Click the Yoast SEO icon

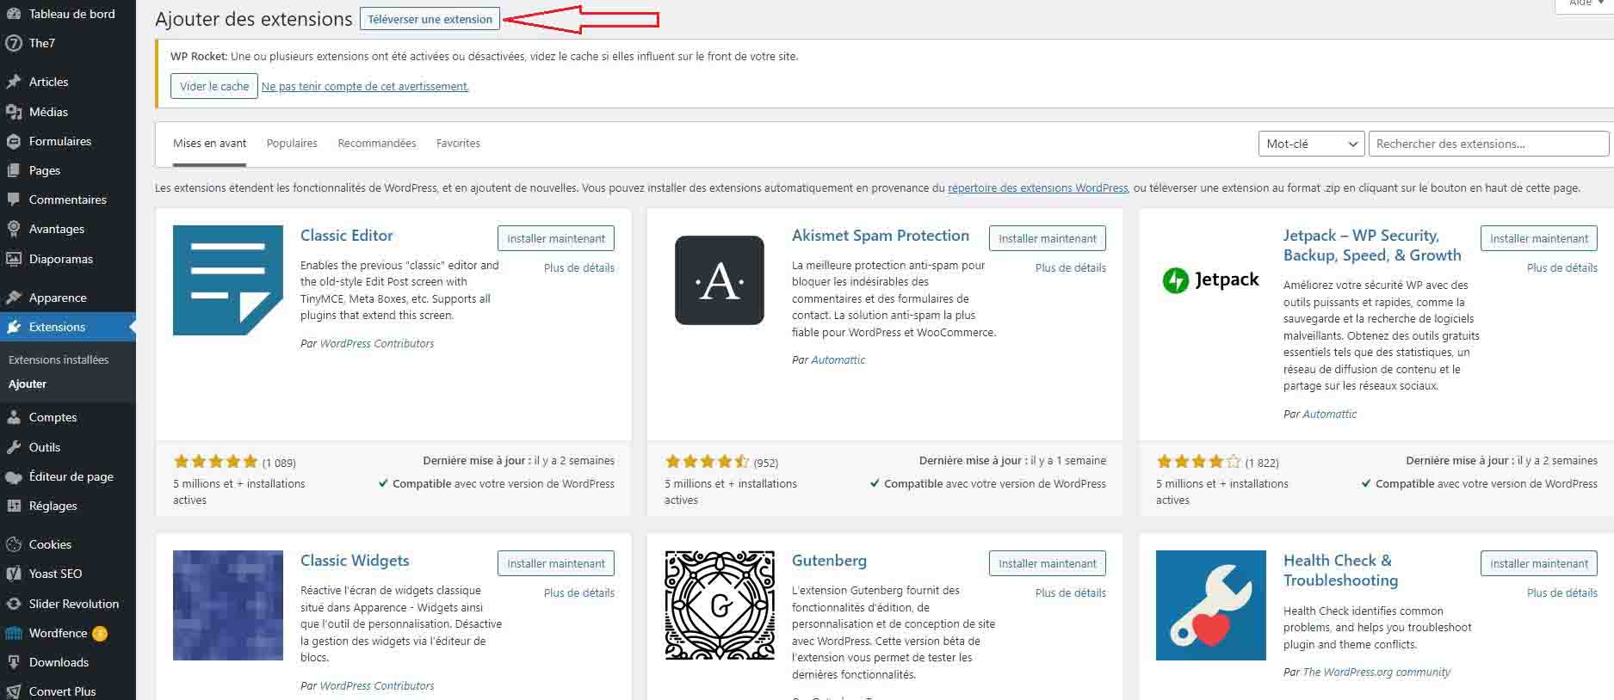click(13, 574)
